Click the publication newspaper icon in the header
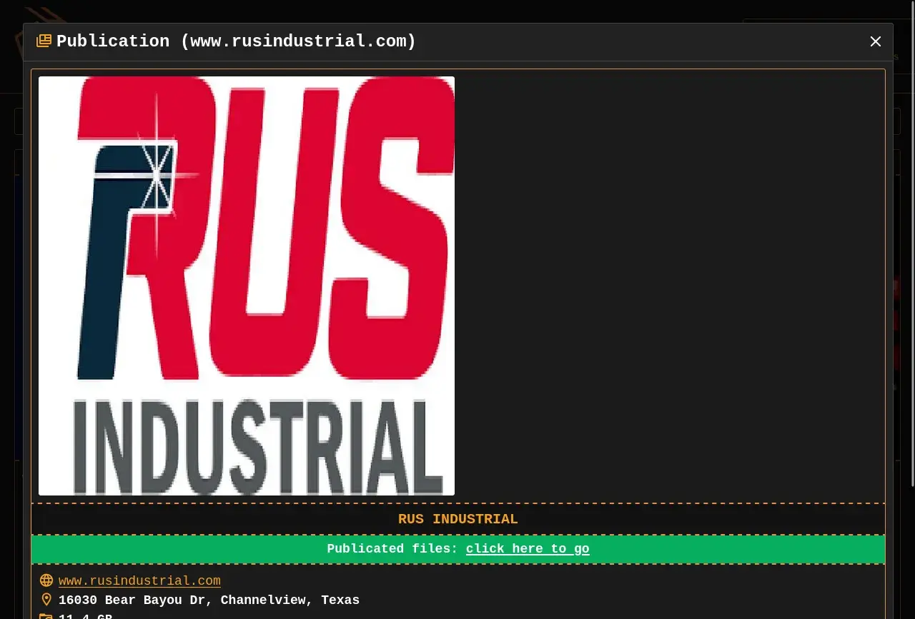The image size is (915, 619). [x=44, y=41]
